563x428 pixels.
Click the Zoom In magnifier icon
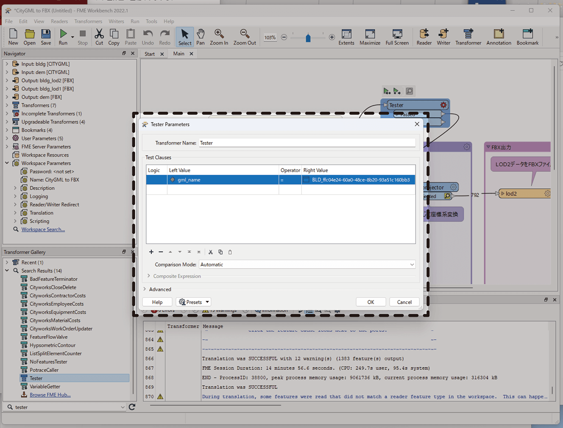click(x=219, y=37)
